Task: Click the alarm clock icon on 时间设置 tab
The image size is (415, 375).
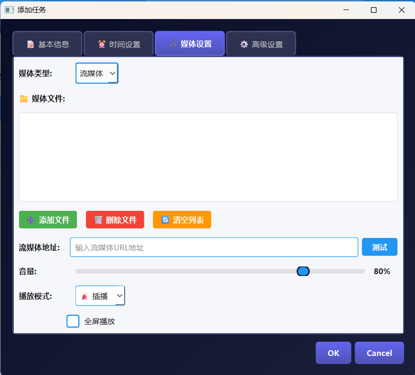Action: click(101, 43)
